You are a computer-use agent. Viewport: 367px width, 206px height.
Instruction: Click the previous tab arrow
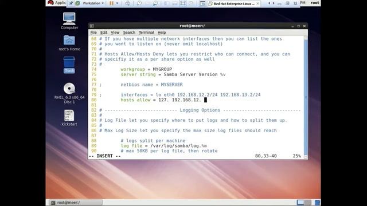[x=269, y=3]
